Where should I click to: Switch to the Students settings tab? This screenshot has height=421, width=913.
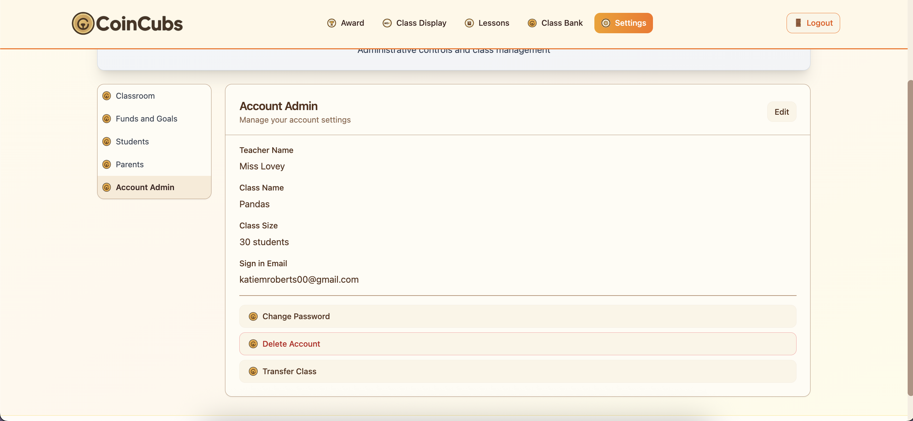tap(132, 142)
